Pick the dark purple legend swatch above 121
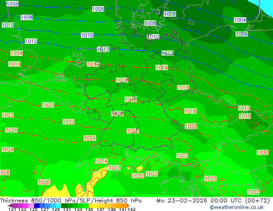The width and height of the screenshot is (273, 211). click(15, 205)
